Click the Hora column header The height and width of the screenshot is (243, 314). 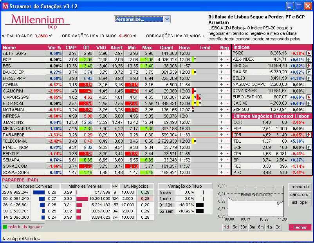tap(184, 48)
